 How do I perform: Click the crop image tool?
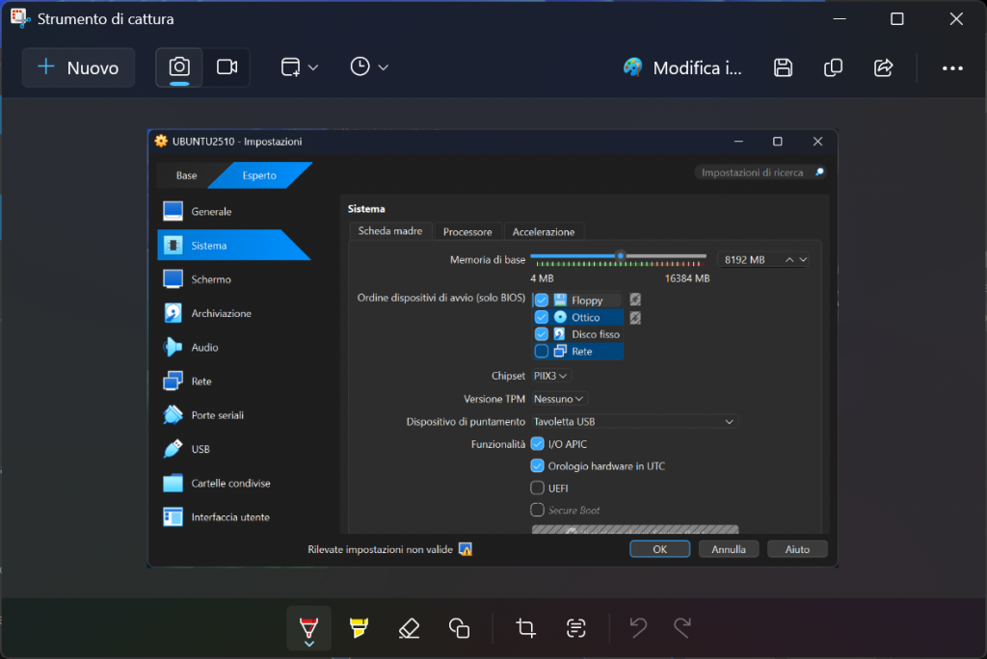point(525,628)
